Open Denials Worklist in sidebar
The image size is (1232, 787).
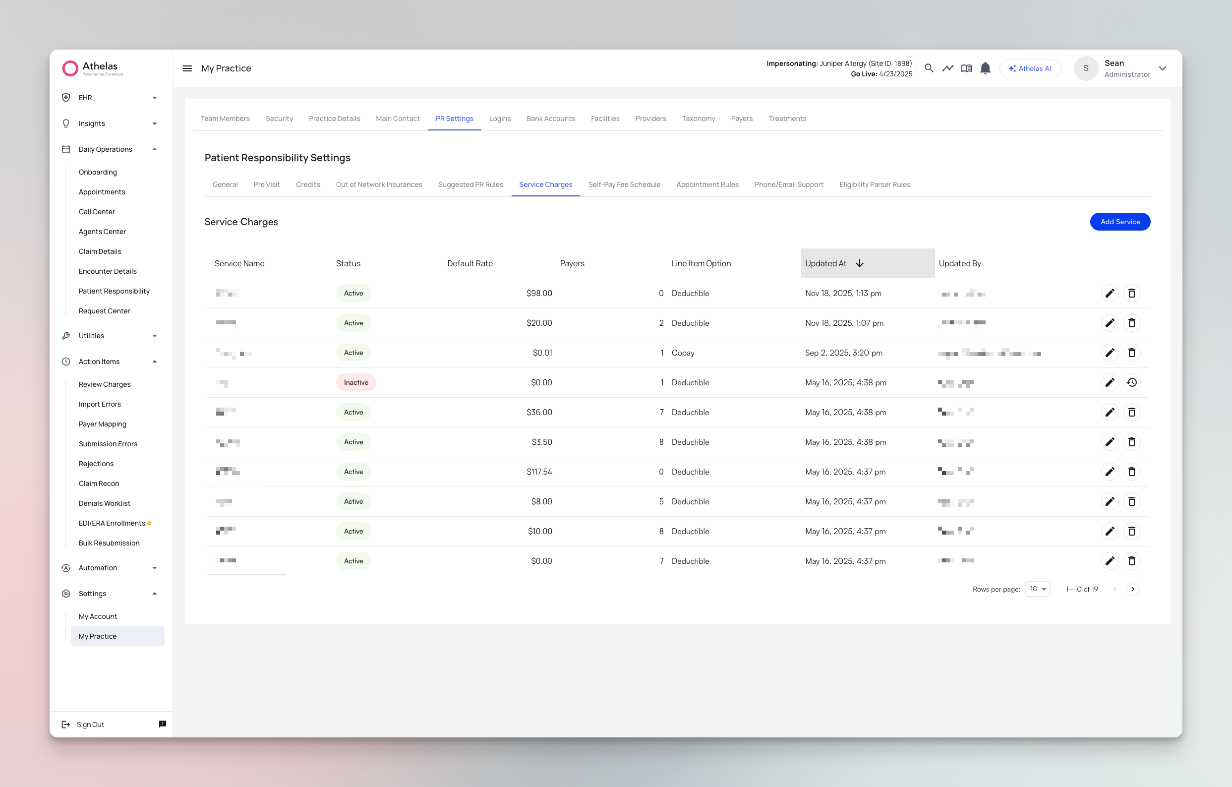105,503
